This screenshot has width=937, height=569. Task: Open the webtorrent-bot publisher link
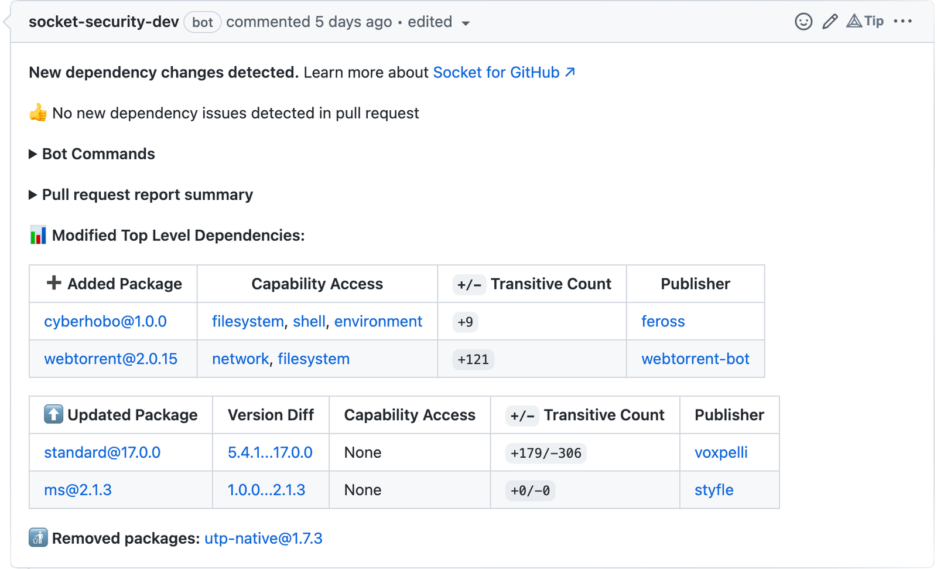tap(695, 359)
